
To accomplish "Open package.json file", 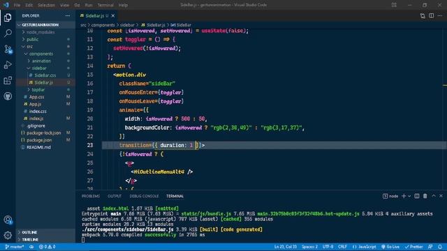I will [45, 140].
